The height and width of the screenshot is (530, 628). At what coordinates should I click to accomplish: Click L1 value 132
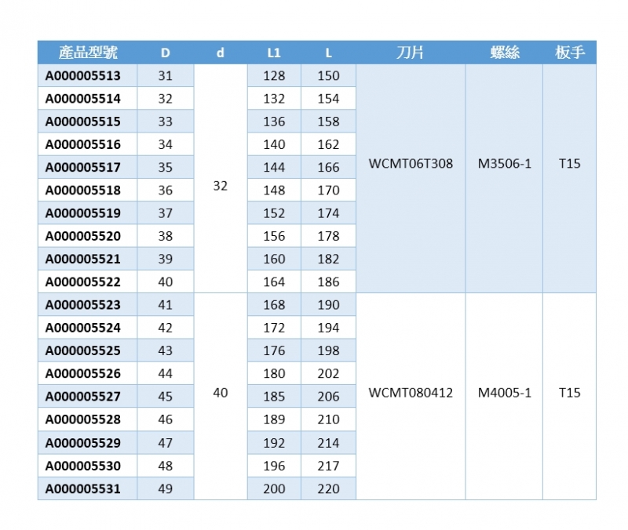(x=274, y=99)
